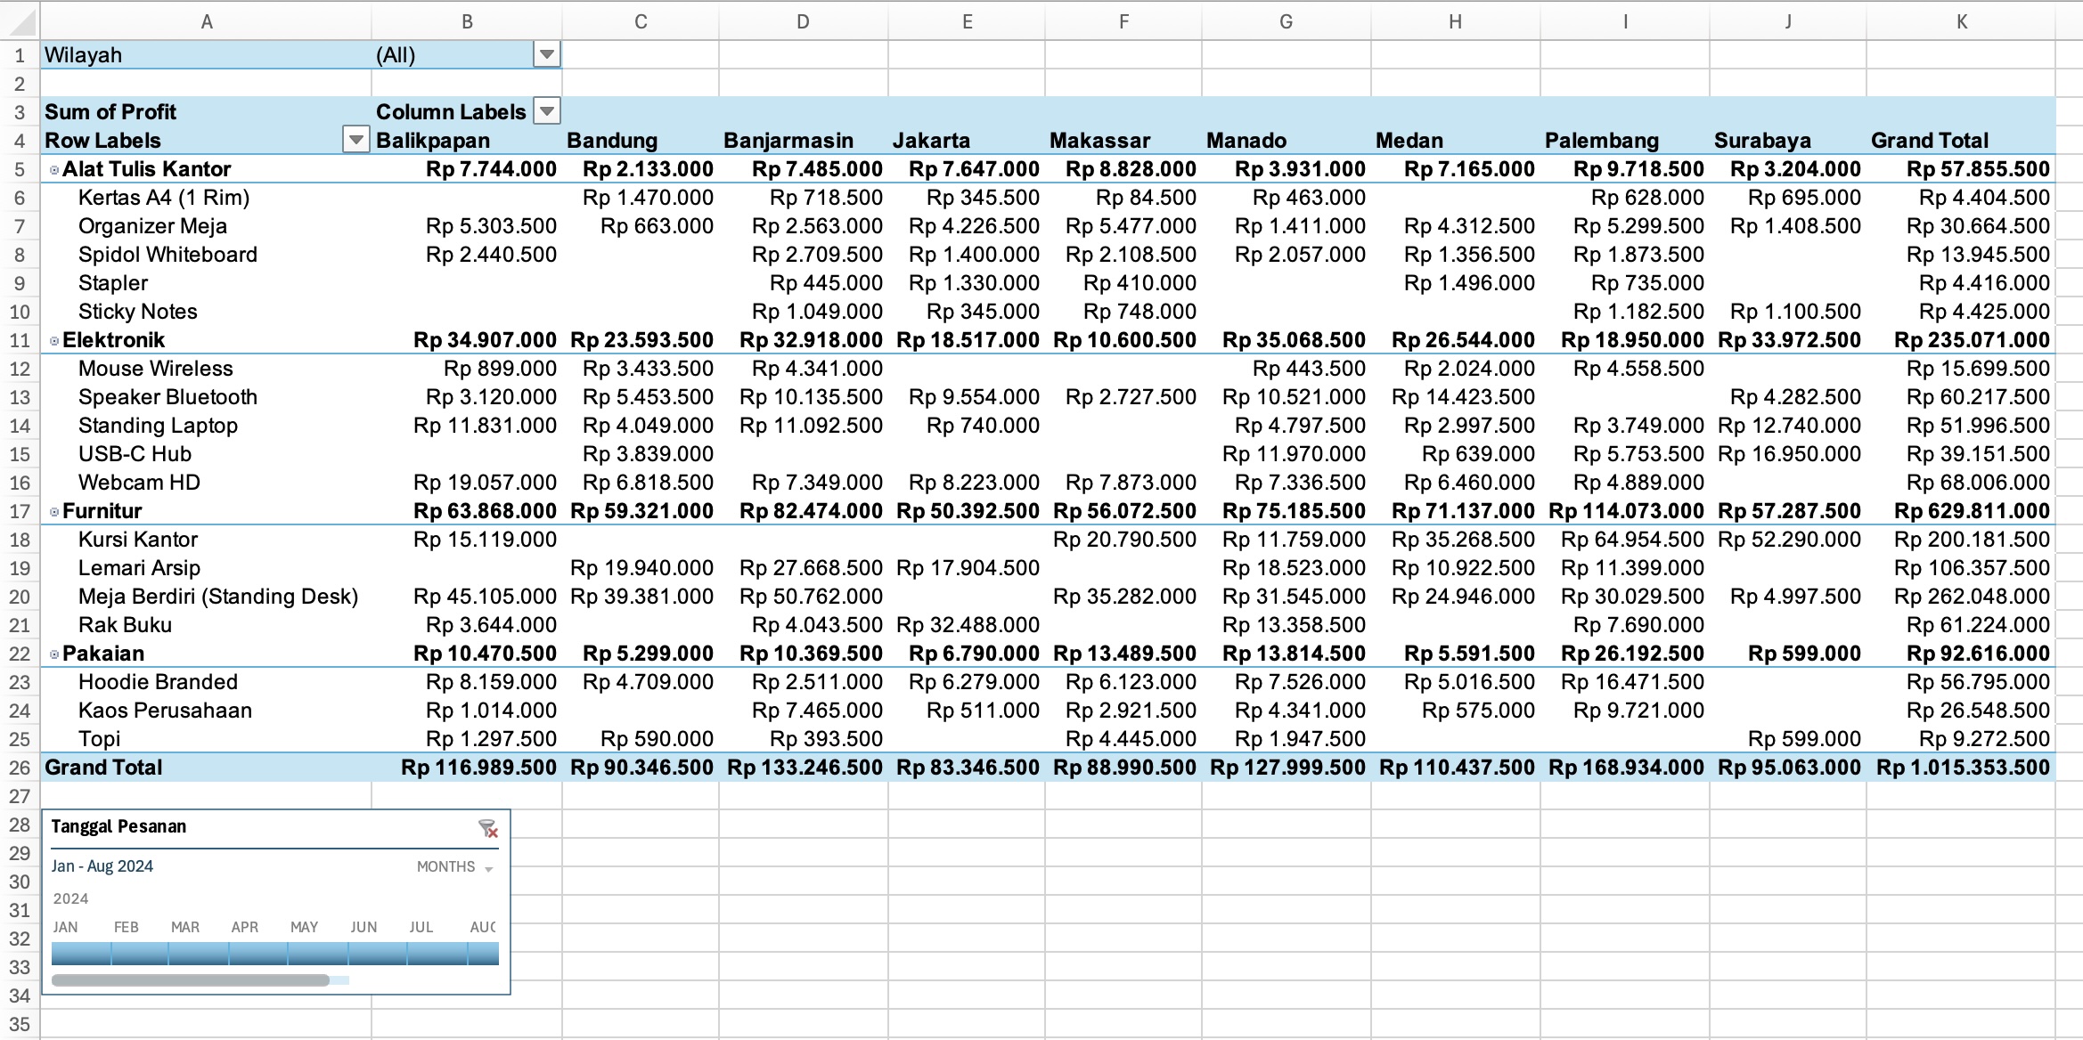2083x1040 pixels.
Task: Select column K header
Action: [x=1961, y=21]
